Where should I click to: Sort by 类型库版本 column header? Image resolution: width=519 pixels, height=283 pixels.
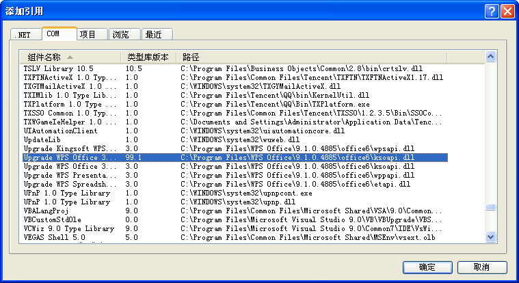click(148, 57)
